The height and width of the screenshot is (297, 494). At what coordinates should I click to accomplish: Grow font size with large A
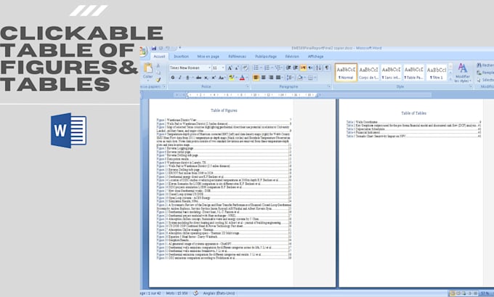[x=230, y=68]
